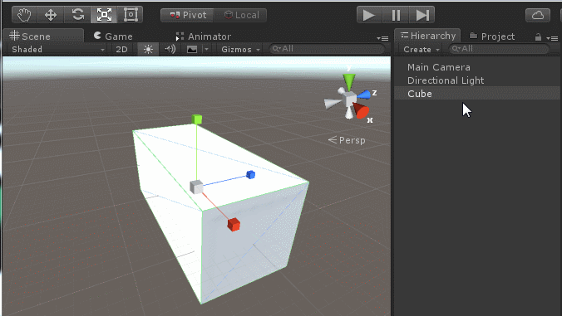Image resolution: width=562 pixels, height=316 pixels.
Task: Select the Rect transform tool
Action: tap(130, 15)
